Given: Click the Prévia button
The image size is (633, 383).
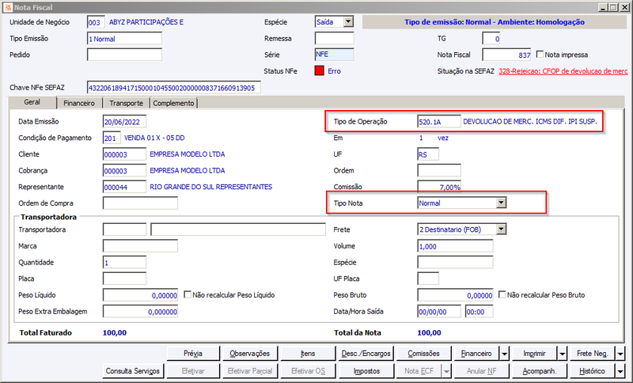Looking at the screenshot, I should pyautogui.click(x=193, y=354).
